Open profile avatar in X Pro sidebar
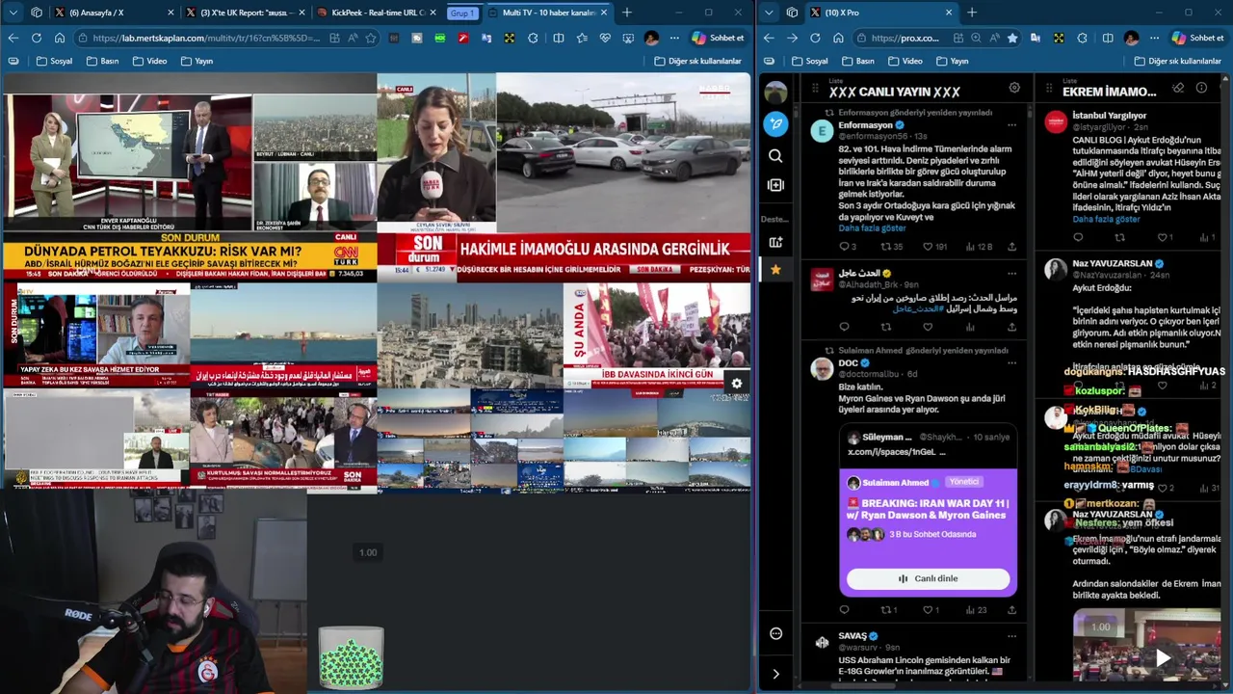 coord(775,93)
